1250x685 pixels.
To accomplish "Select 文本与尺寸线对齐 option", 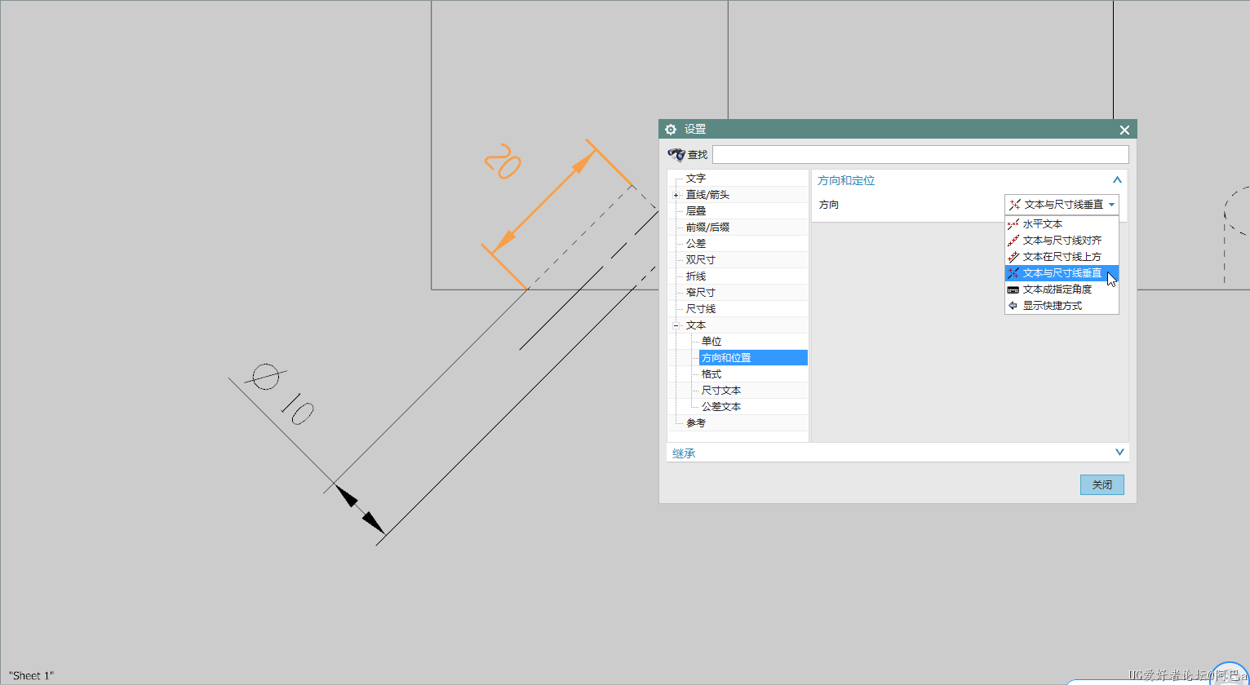I will pyautogui.click(x=1062, y=241).
